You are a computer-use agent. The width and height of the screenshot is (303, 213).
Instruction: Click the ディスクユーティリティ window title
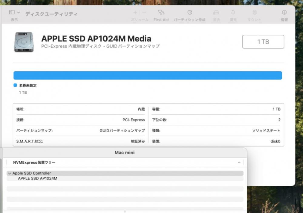point(52,14)
